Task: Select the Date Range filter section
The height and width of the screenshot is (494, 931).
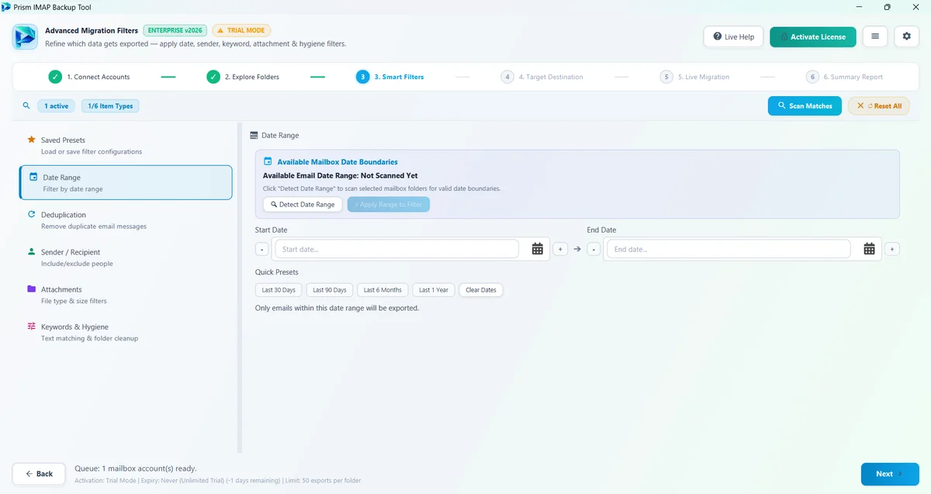Action: pos(126,182)
